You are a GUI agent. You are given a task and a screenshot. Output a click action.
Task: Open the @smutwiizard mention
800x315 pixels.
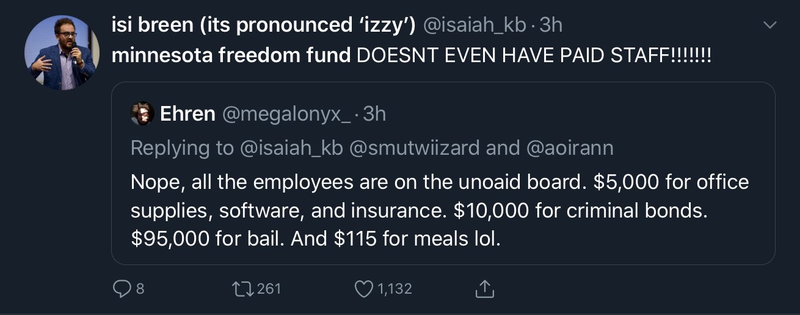click(x=415, y=148)
